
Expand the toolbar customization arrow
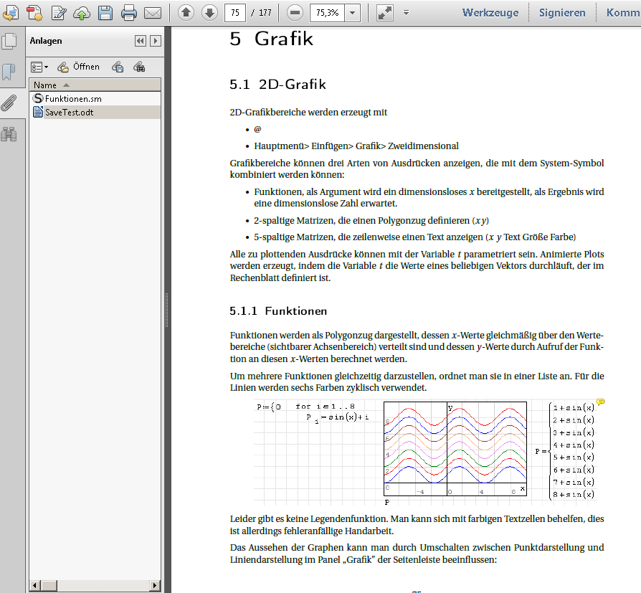[406, 12]
